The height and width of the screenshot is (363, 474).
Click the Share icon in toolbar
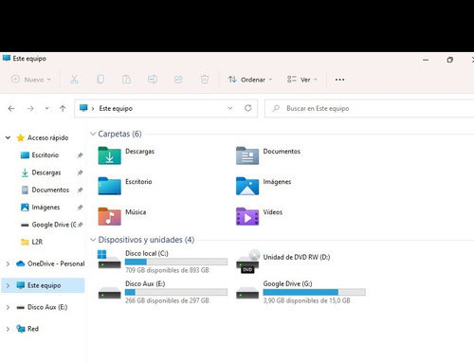point(178,80)
